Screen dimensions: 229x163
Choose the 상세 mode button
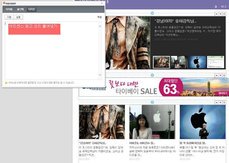point(18,17)
